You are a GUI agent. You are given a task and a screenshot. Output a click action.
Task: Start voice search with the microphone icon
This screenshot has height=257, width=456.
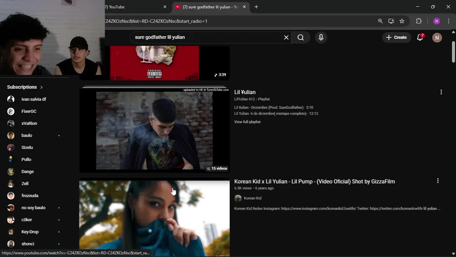click(x=321, y=37)
